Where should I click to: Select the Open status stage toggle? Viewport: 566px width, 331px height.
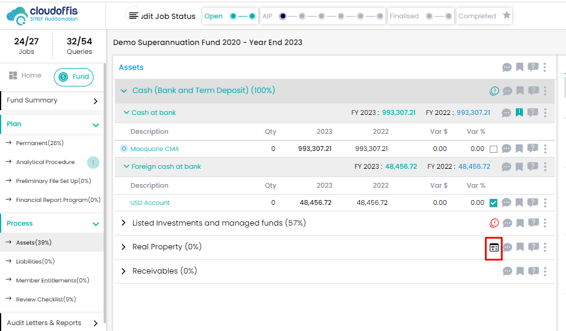[x=243, y=16]
